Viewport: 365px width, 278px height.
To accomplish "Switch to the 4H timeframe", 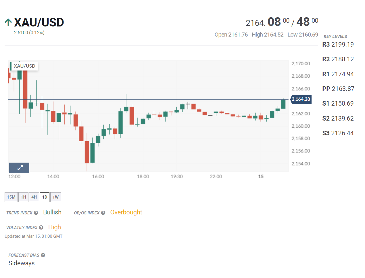I will coord(34,197).
